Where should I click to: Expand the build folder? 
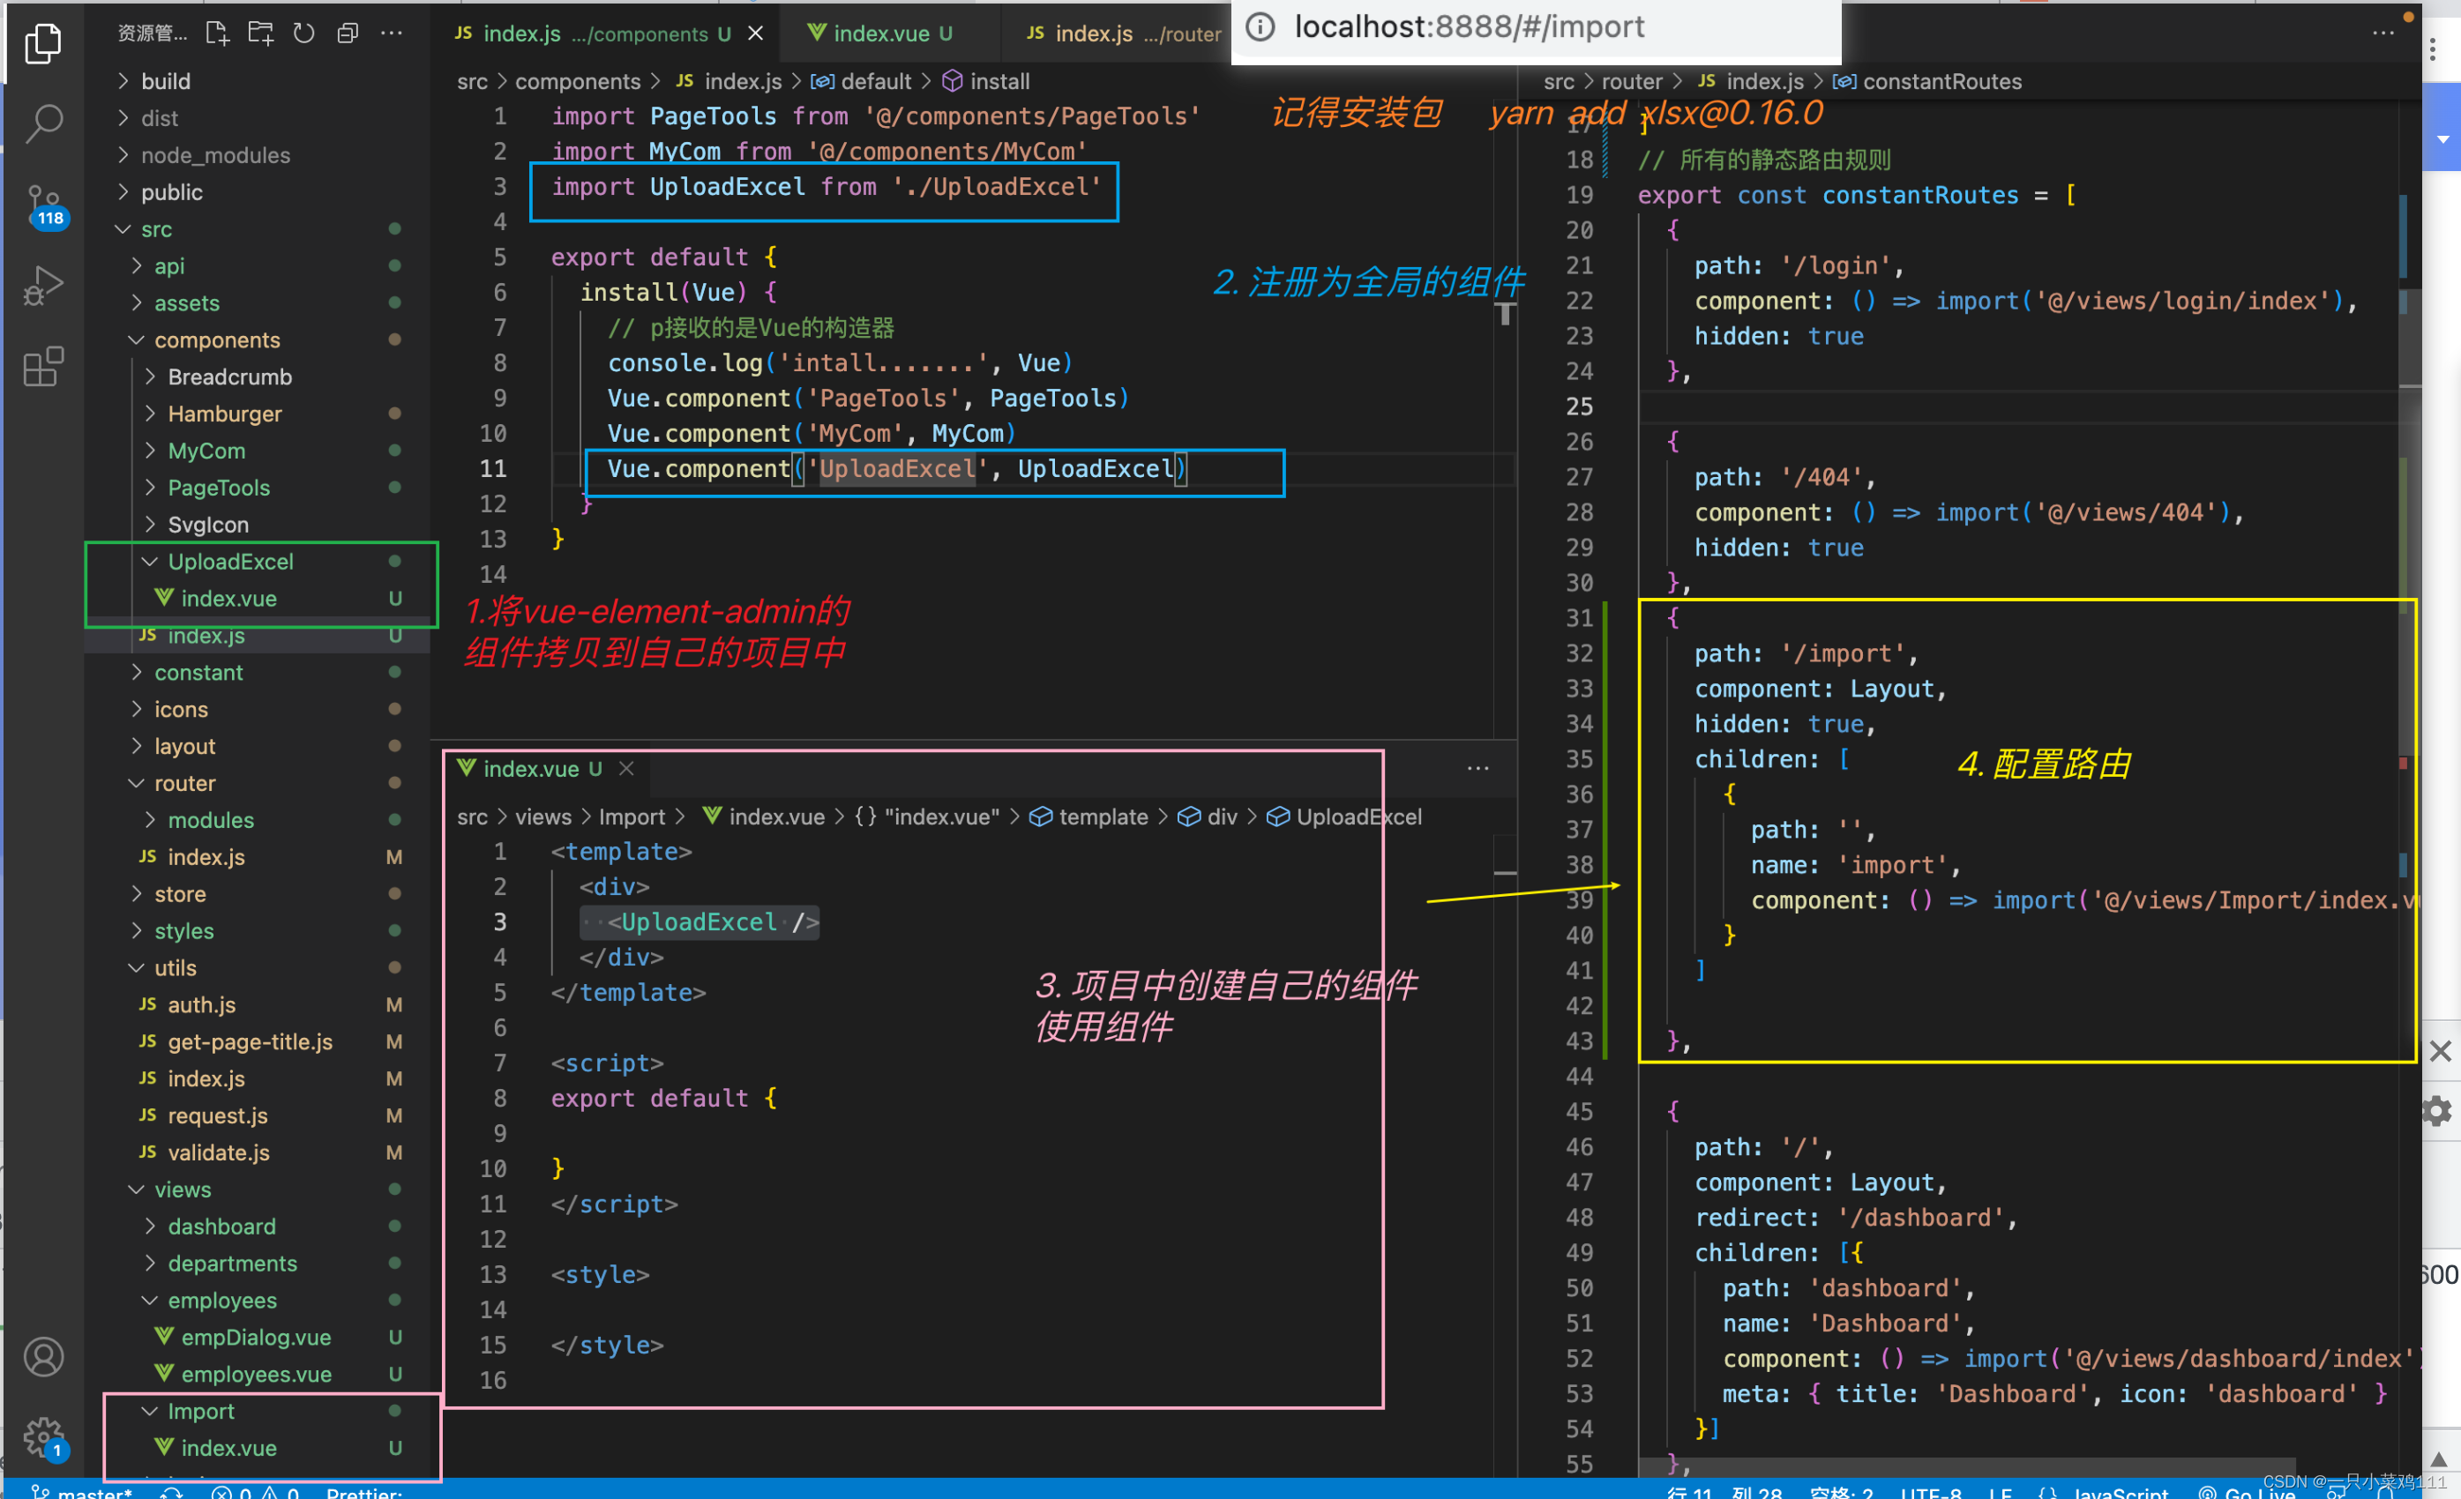tap(165, 81)
